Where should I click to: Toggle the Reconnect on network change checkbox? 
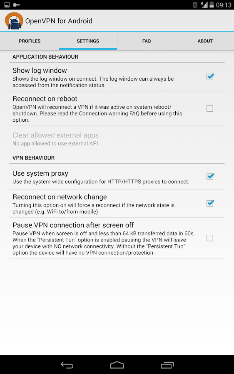click(210, 203)
